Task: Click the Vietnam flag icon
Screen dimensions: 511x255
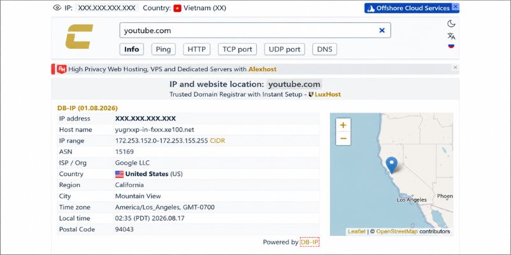Action: (x=177, y=8)
